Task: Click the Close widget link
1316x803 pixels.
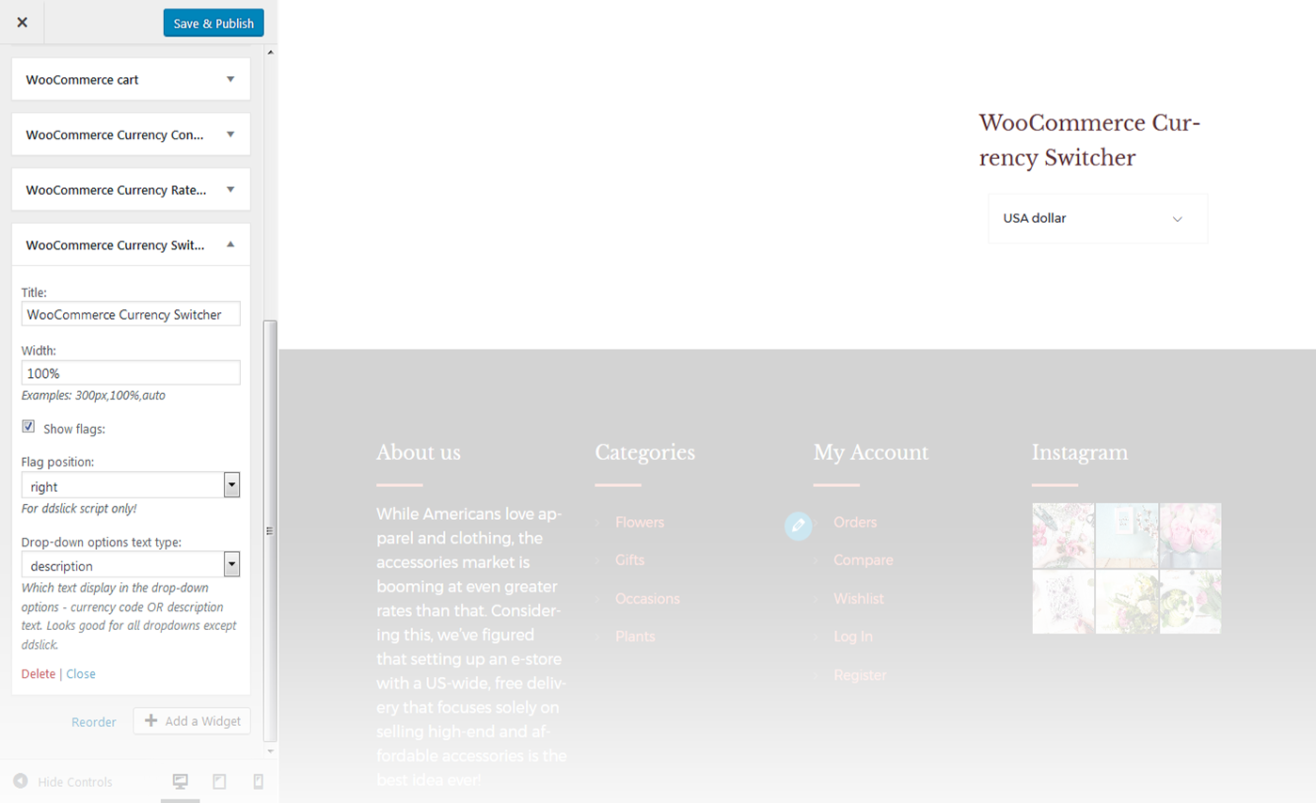Action: (x=81, y=673)
